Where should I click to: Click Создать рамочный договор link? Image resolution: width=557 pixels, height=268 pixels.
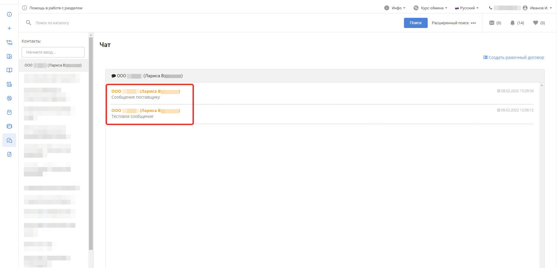click(x=514, y=57)
